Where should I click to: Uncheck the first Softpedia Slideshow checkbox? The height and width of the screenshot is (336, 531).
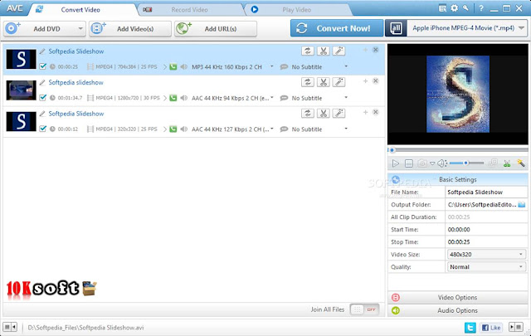click(42, 66)
